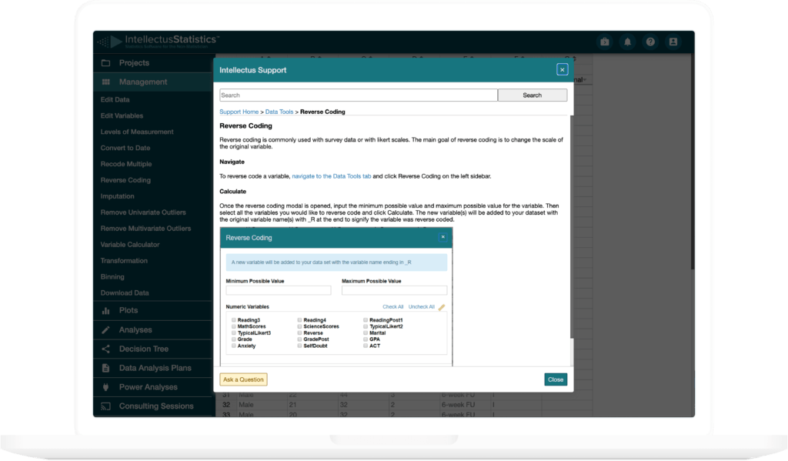
Task: Click the Search button in support dialog
Action: 533,95
